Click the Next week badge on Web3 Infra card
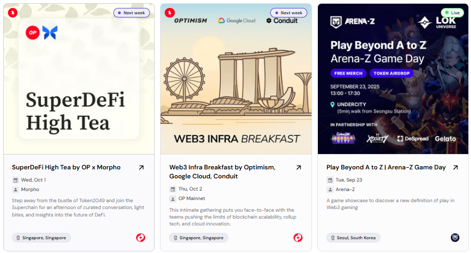 (x=289, y=13)
